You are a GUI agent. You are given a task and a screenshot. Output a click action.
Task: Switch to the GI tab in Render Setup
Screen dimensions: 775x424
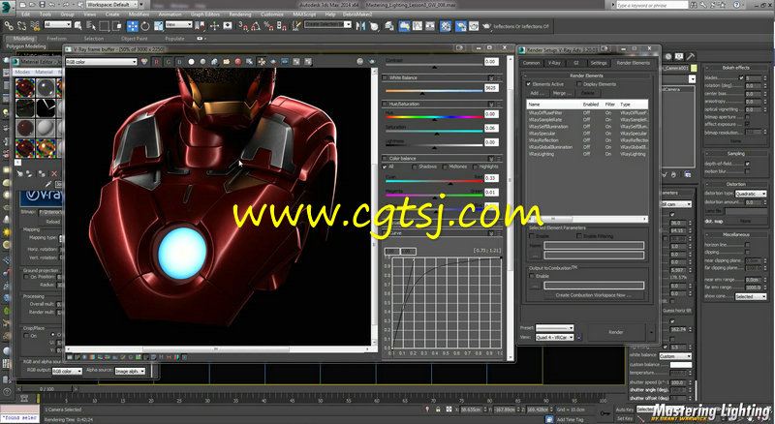[x=575, y=63]
